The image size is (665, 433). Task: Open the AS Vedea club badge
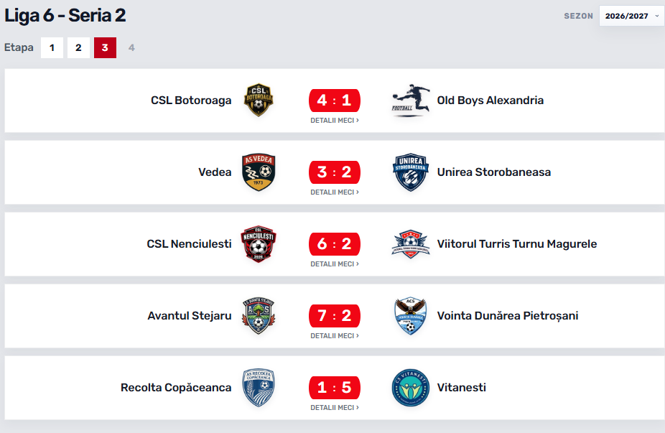(259, 172)
